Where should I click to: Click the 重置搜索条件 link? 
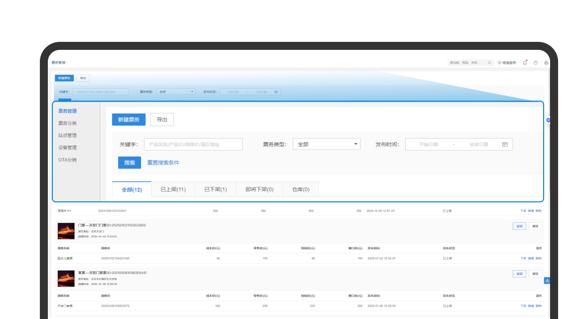click(x=163, y=162)
